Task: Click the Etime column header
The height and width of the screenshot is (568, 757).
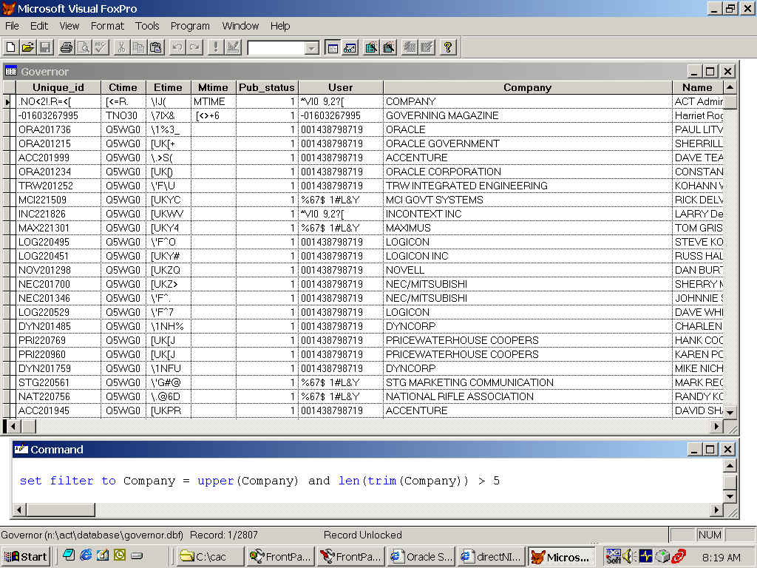Action: click(168, 87)
